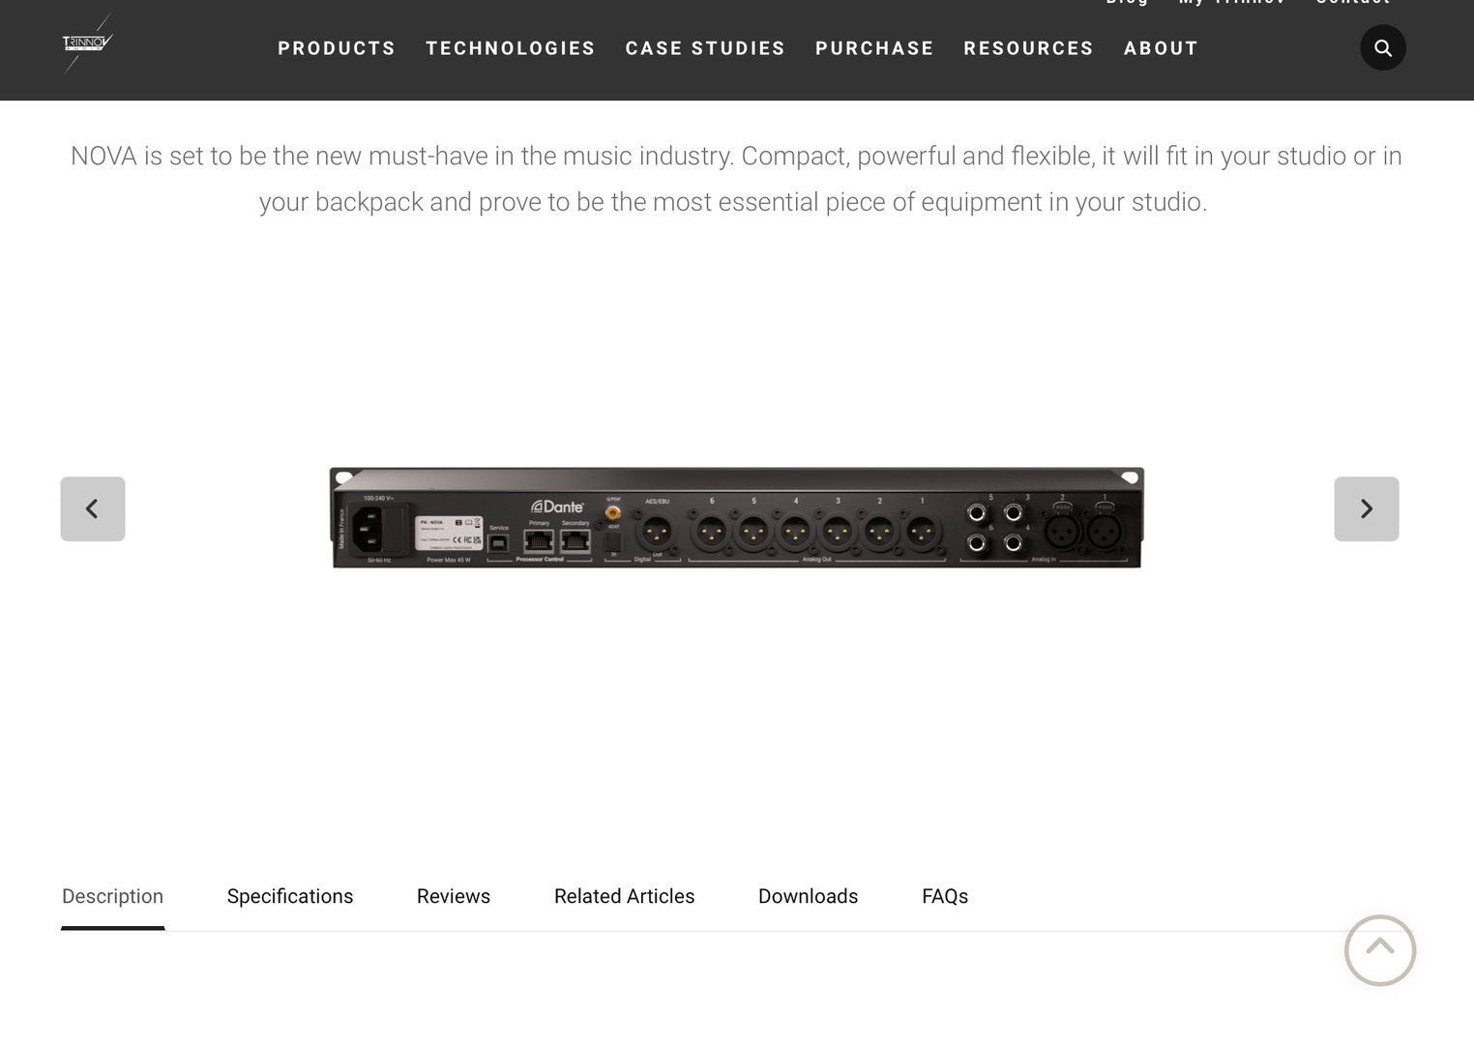Click the scroll-to-top circular arrow
The width and height of the screenshot is (1474, 1044).
pos(1380,950)
